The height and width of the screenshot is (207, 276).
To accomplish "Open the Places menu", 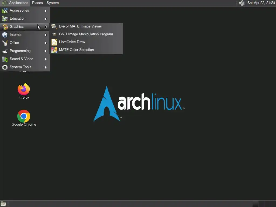I will pos(37,3).
